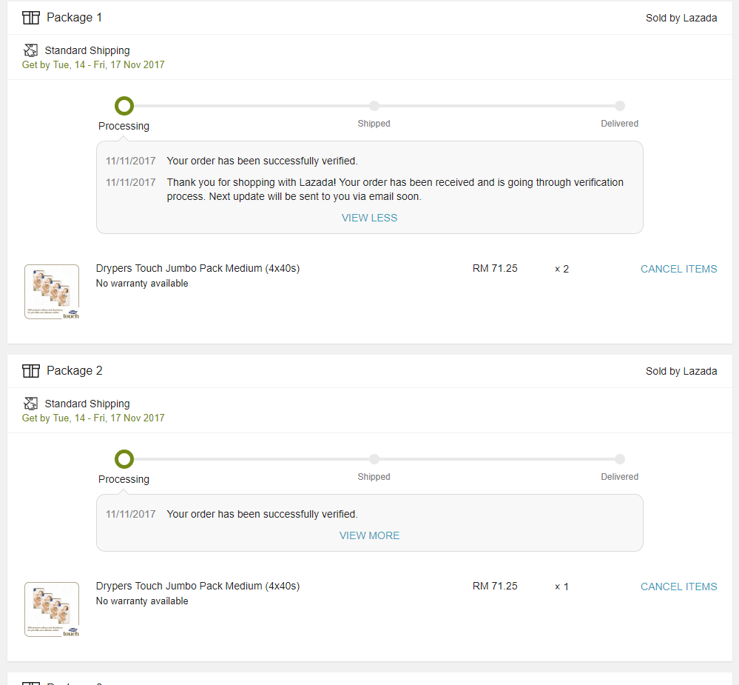The height and width of the screenshot is (685, 739).
Task: Click the Package 2 box icon
Action: coord(30,371)
